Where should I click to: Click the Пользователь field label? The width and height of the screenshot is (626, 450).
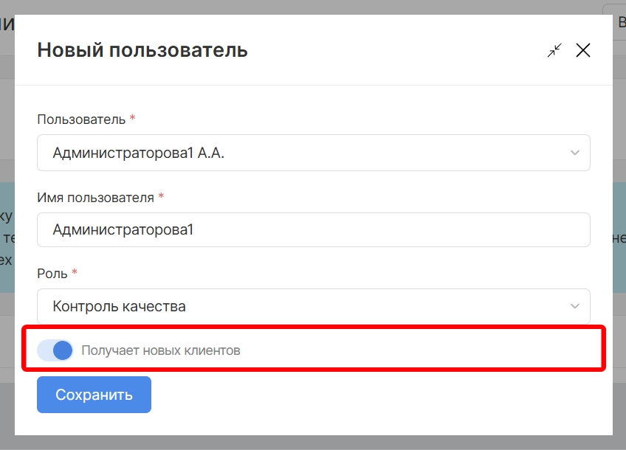coord(81,120)
